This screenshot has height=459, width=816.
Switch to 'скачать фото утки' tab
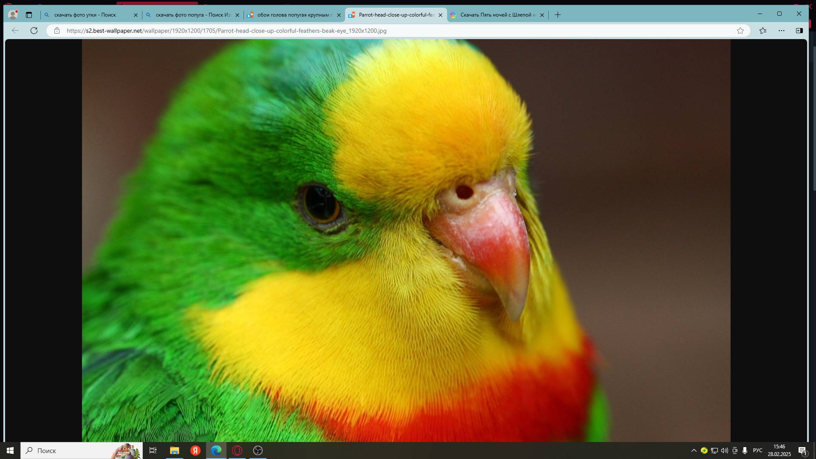click(85, 15)
